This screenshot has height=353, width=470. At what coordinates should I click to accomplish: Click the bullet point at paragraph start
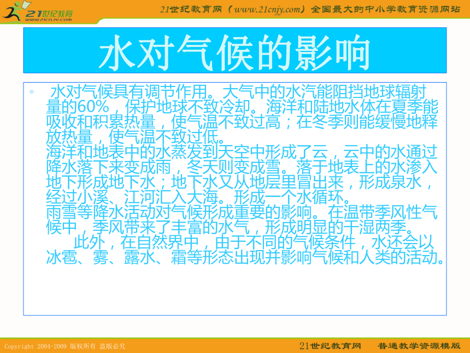click(32, 92)
